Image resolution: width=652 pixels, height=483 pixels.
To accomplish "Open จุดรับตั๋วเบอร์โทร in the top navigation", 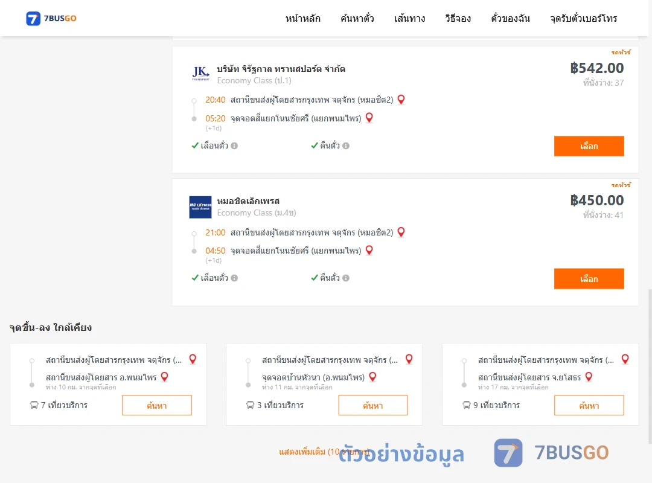I will [583, 18].
